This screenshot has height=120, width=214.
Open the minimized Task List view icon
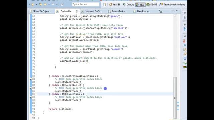pos(185,17)
